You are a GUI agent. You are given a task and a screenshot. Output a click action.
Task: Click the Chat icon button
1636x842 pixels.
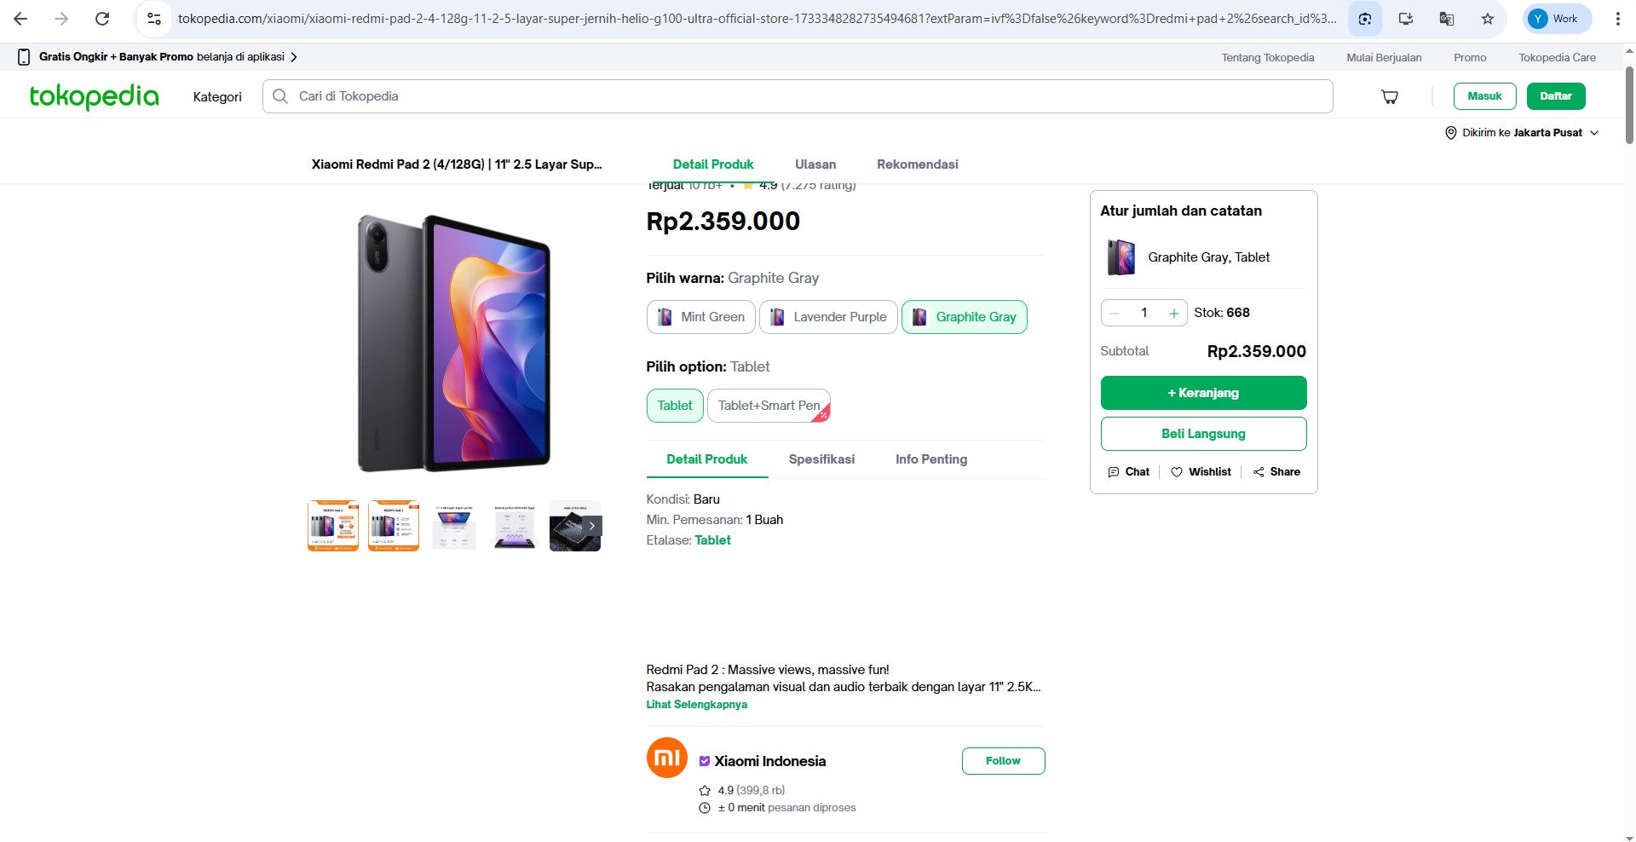coord(1114,472)
